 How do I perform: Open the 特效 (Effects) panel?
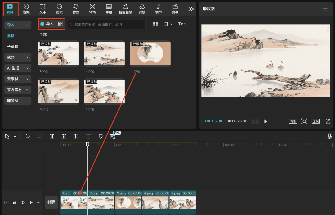pos(76,9)
